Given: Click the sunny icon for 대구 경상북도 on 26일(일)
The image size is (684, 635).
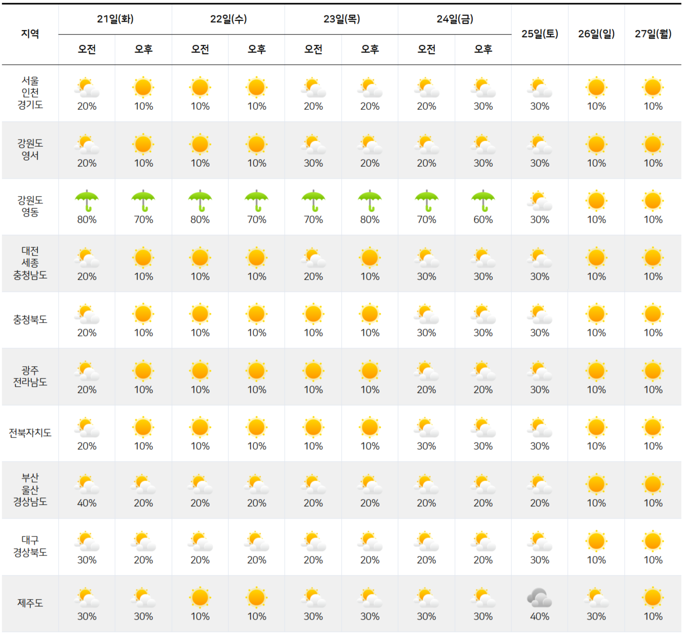Looking at the screenshot, I should [596, 541].
